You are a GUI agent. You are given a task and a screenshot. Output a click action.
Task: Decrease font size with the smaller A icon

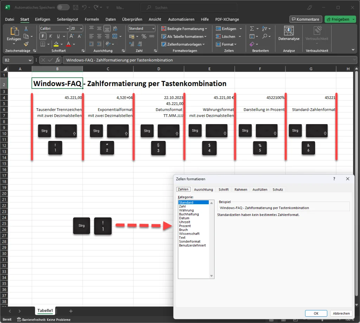point(79,36)
